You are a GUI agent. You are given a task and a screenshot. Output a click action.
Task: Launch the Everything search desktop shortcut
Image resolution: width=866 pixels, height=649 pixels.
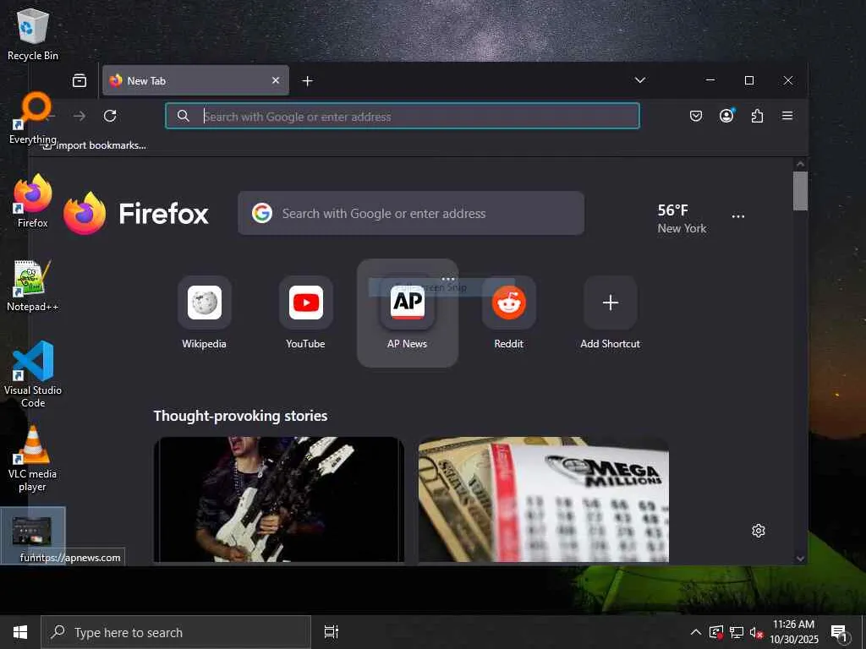pos(33,118)
